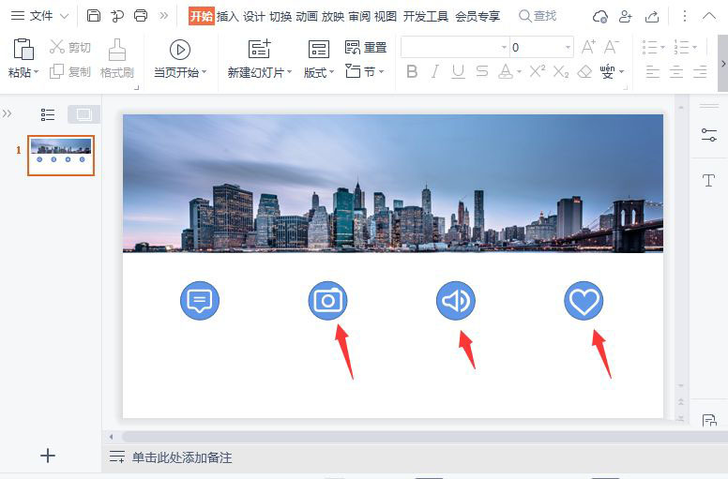This screenshot has height=479, width=728.
Task: Click the 复制 copy button
Action: (70, 71)
